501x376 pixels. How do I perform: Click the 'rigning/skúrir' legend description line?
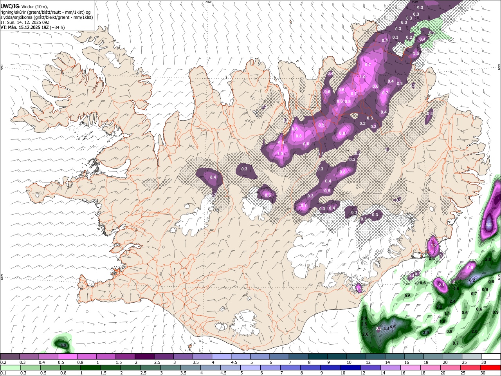45,12
